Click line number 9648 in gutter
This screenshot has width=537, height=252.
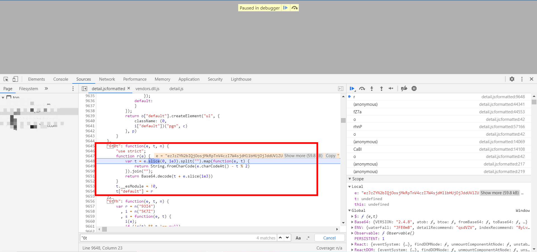coord(90,161)
